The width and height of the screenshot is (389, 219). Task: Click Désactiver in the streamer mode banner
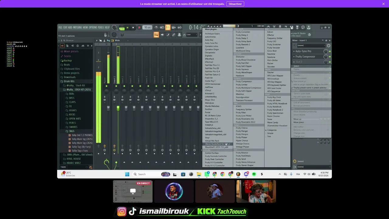point(235,4)
